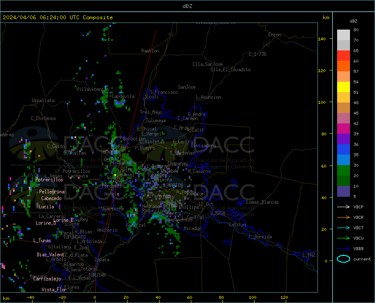Viewport: 375px width, 303px height.
Task: Click the Zapata map label
Action: (102, 260)
